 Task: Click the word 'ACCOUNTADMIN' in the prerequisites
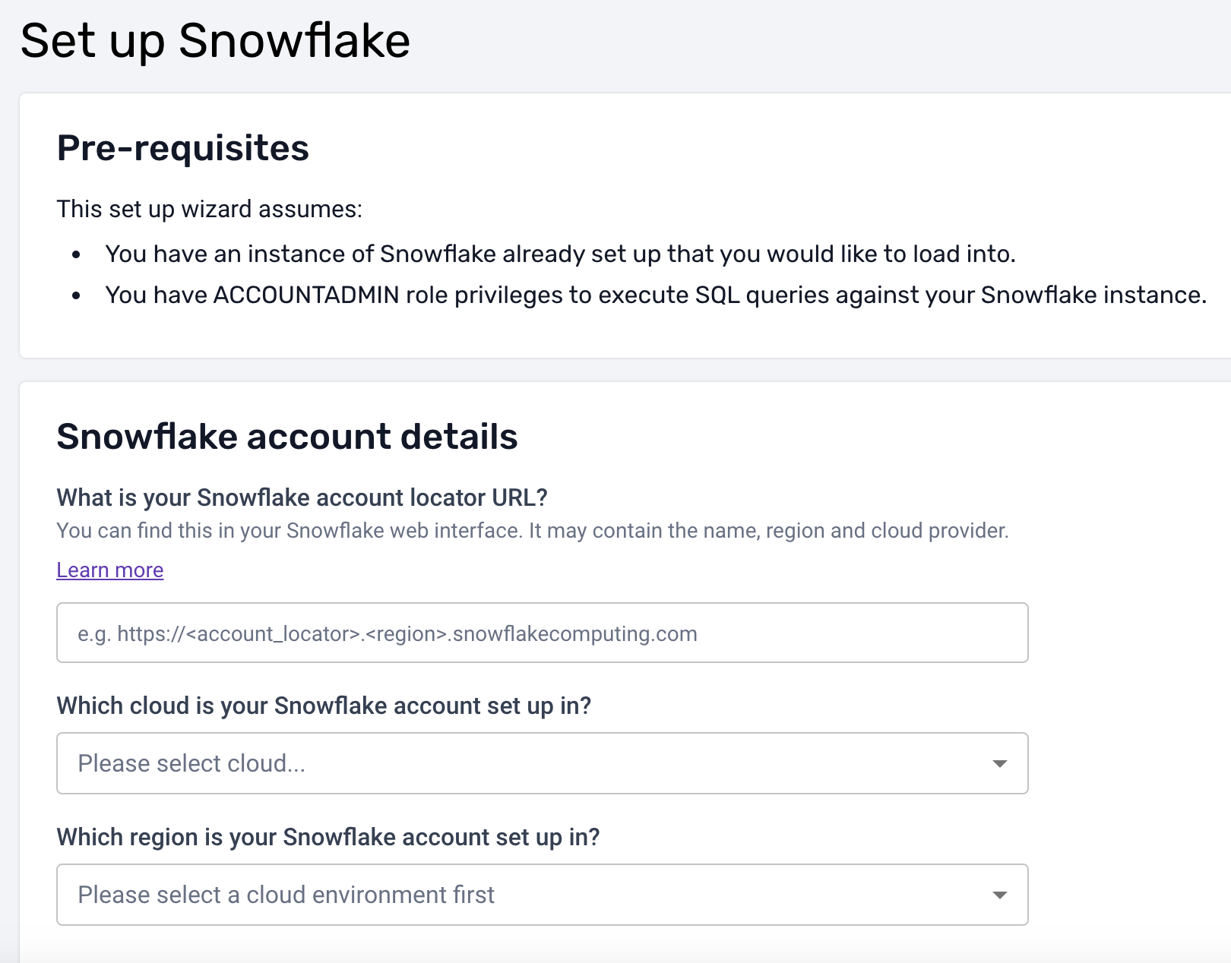[306, 295]
